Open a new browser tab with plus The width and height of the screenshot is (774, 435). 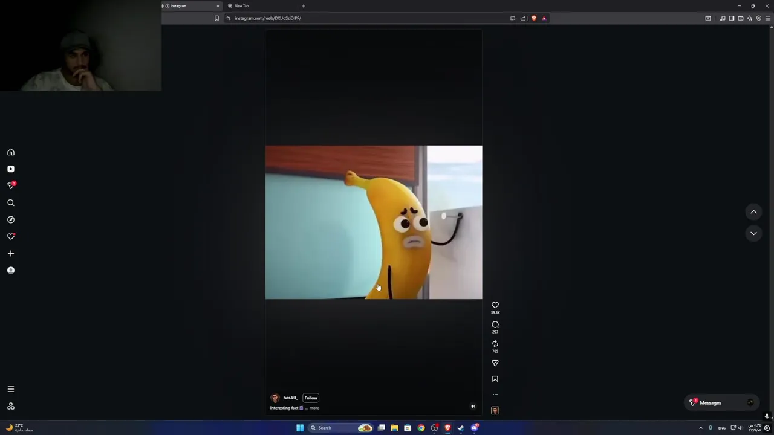coord(304,6)
